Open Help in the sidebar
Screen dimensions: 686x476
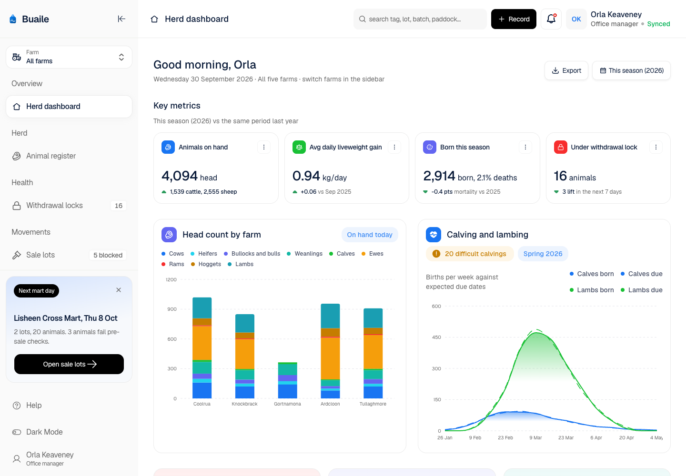[x=69, y=406]
